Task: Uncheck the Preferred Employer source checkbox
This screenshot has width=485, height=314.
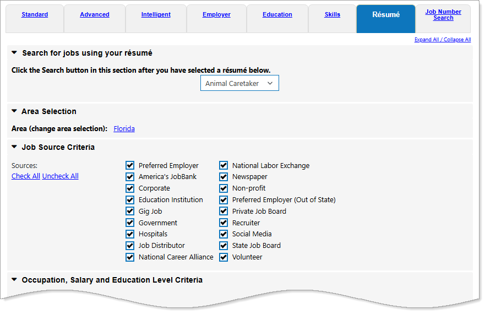Action: [130, 165]
